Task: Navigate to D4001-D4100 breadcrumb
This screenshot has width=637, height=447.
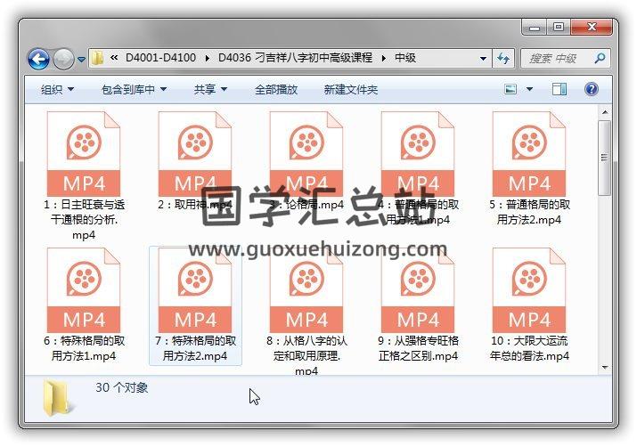Action: click(161, 58)
